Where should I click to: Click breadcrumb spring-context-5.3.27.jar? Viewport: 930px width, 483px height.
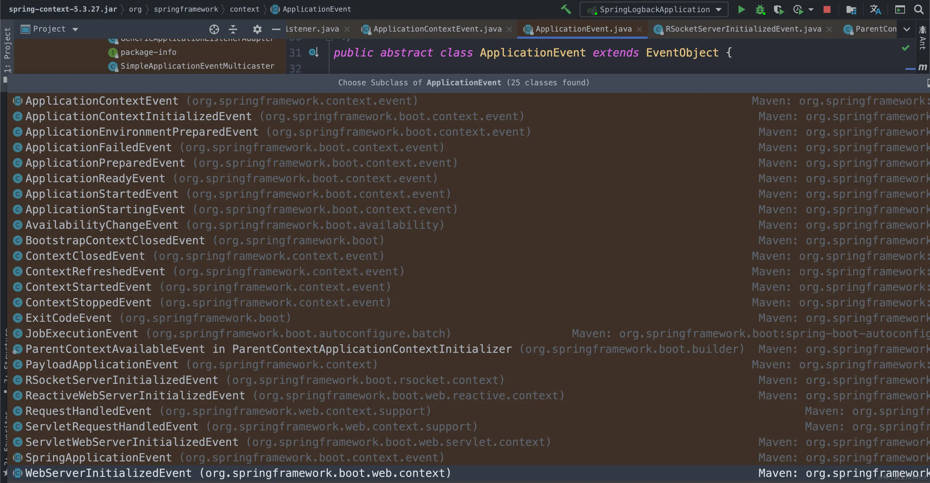point(63,9)
